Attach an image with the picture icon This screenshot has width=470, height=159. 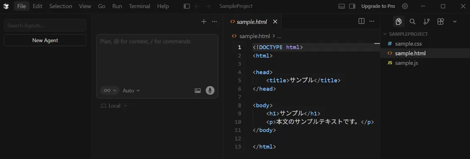coord(198,90)
